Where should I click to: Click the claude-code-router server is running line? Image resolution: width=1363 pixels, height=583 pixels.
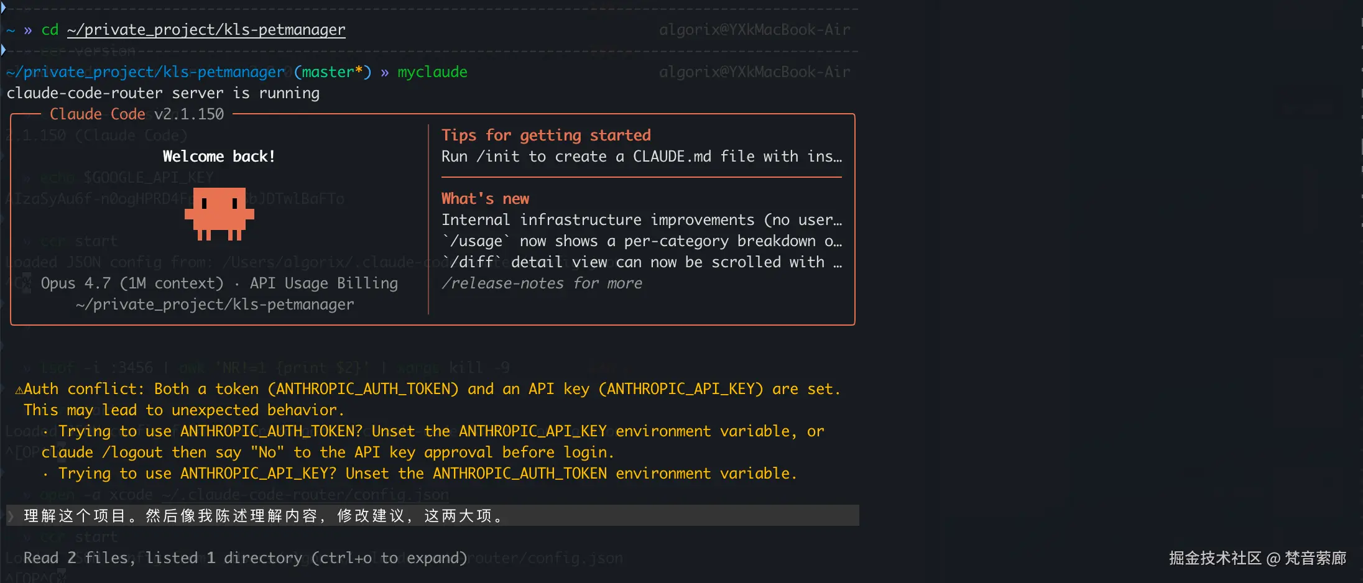pyautogui.click(x=163, y=93)
